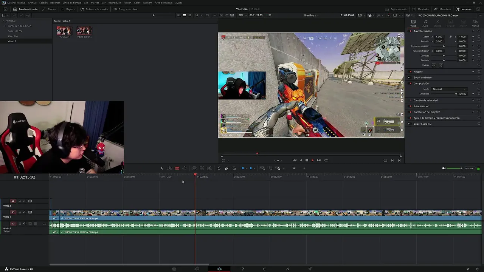Add keyframe for Opacidad
Viewport: 484px width, 272px height.
click(473, 94)
